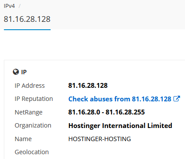Click the IP Address value 81.16.28.128
This screenshot has width=185, height=159.
coord(88,86)
